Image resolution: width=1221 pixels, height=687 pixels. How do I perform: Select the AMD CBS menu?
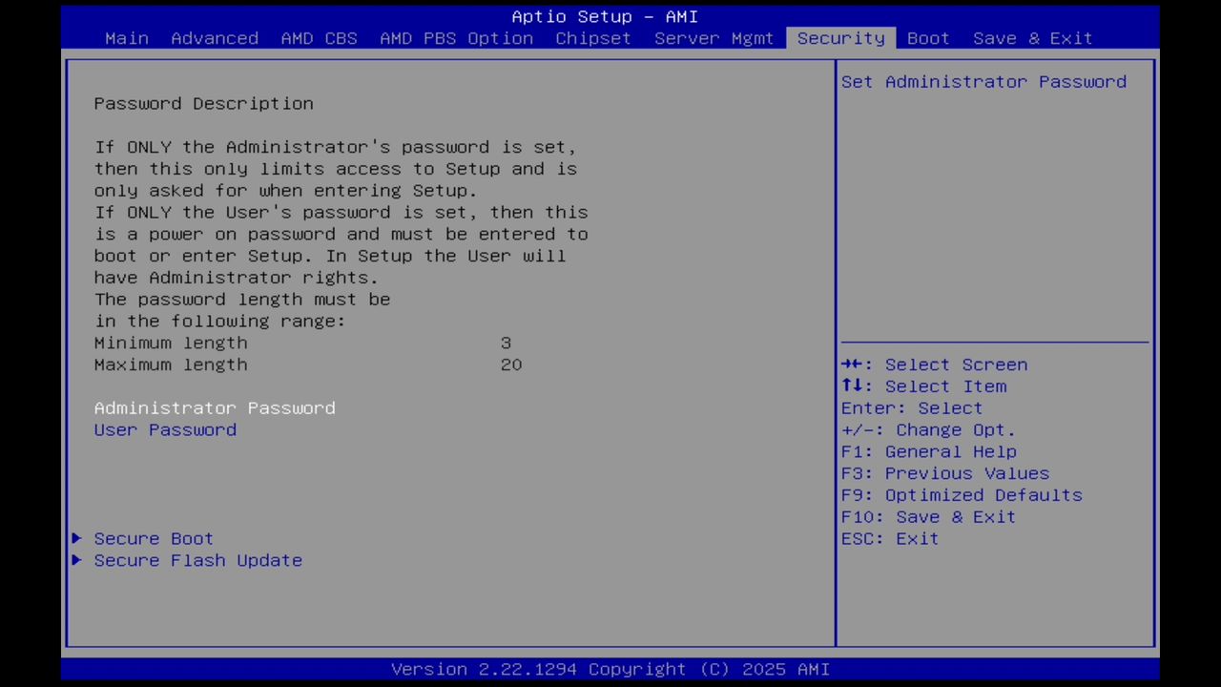319,38
